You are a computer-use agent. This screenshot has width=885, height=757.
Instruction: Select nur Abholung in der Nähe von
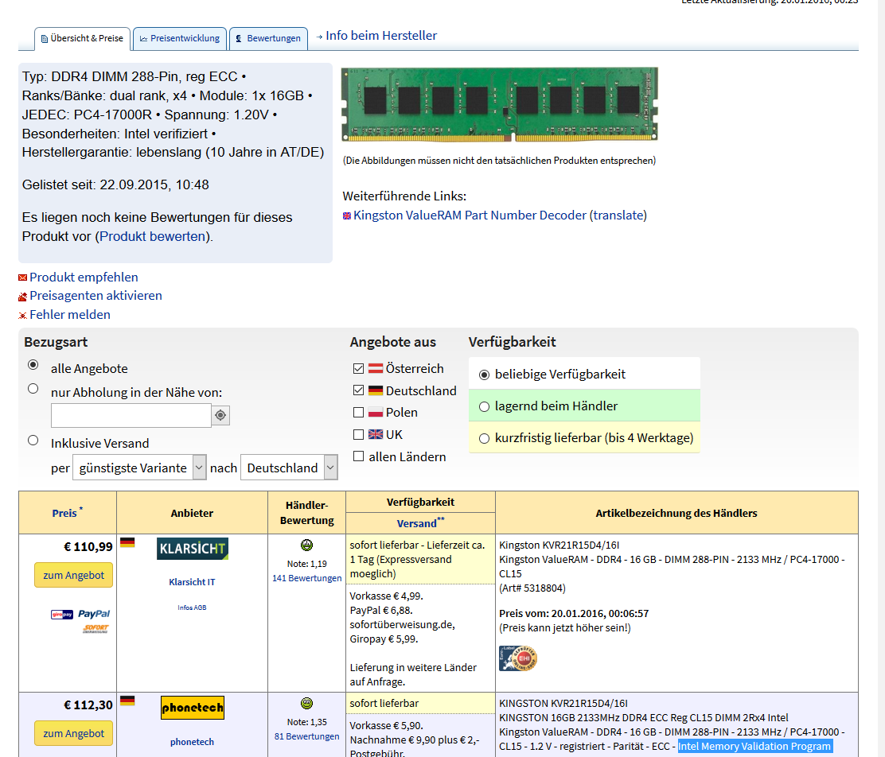[33, 389]
